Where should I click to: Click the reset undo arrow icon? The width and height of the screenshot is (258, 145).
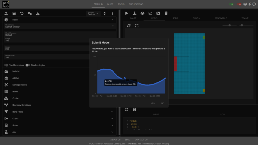point(22,13)
